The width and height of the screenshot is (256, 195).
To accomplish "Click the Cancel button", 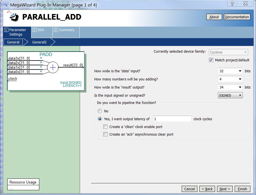I will (x=189, y=189).
